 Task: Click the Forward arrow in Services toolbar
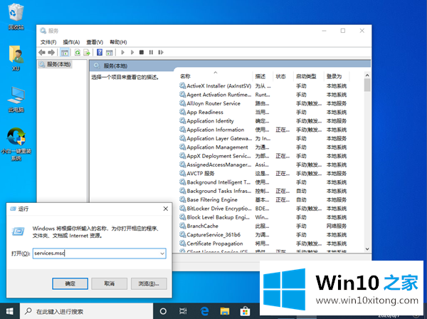point(51,52)
